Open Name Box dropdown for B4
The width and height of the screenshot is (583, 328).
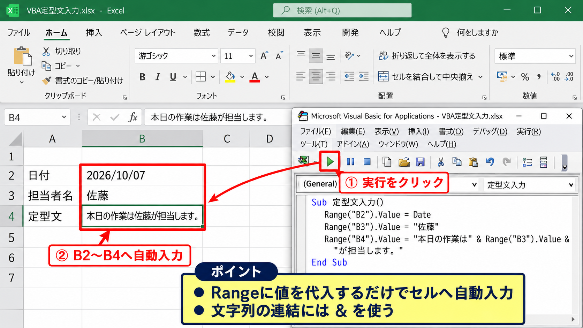pyautogui.click(x=64, y=117)
